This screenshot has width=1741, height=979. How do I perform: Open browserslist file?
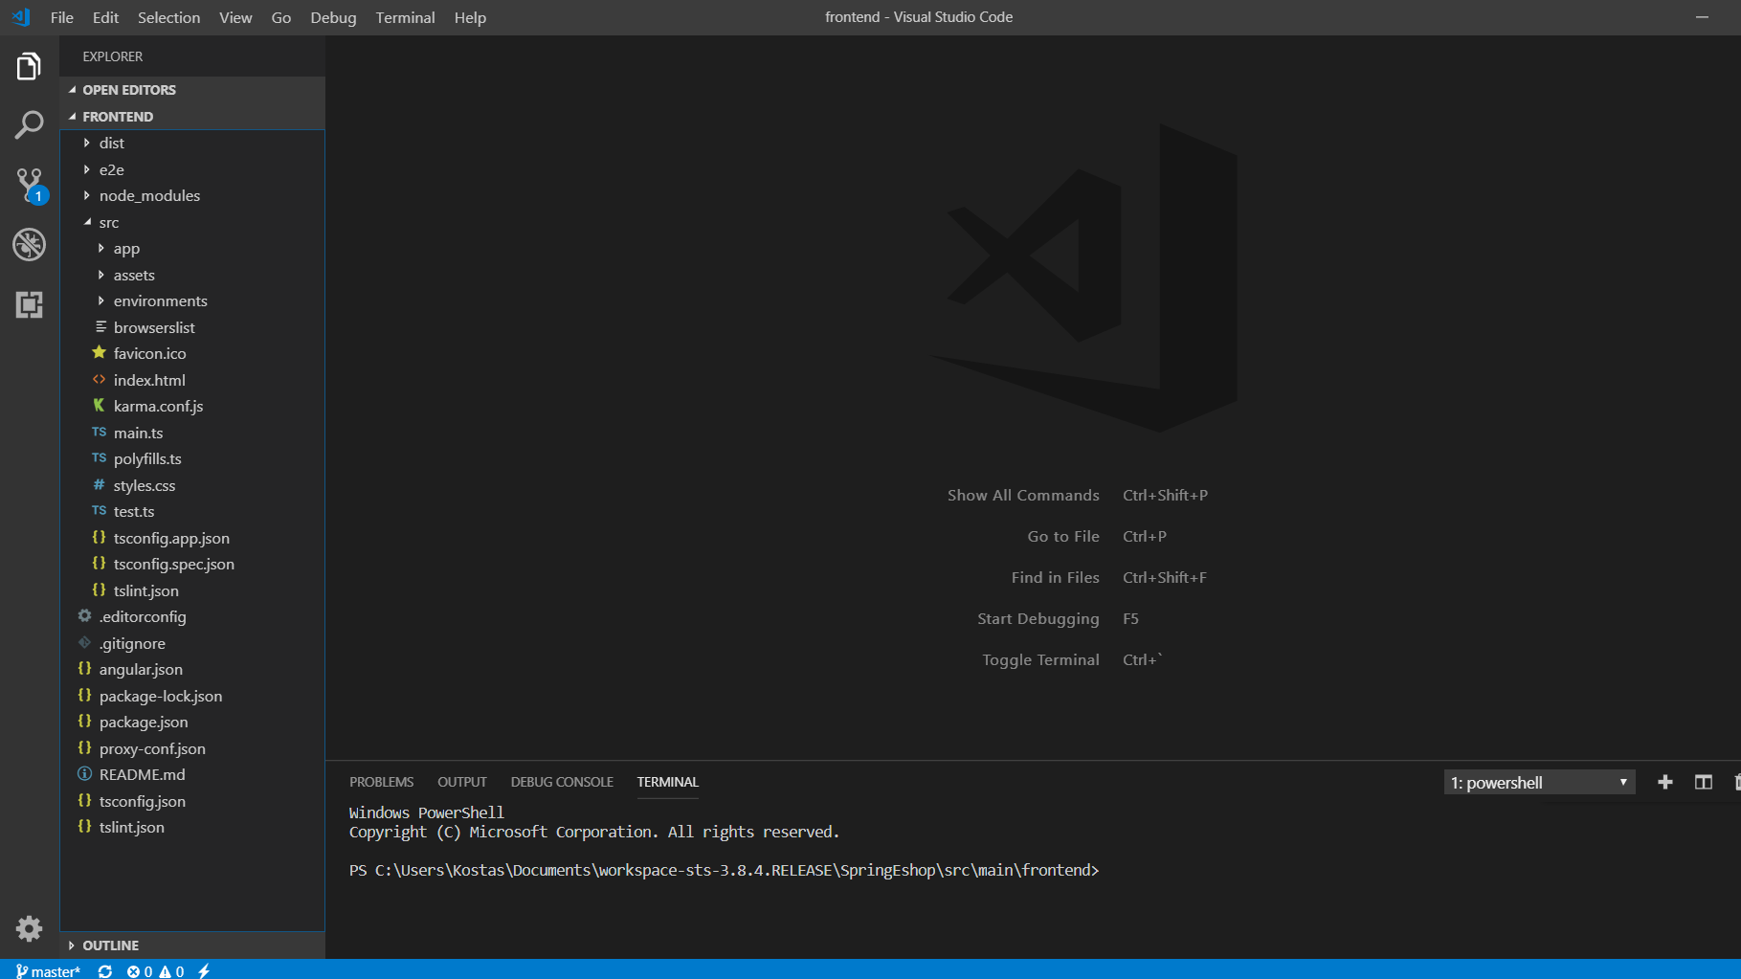[191, 327]
